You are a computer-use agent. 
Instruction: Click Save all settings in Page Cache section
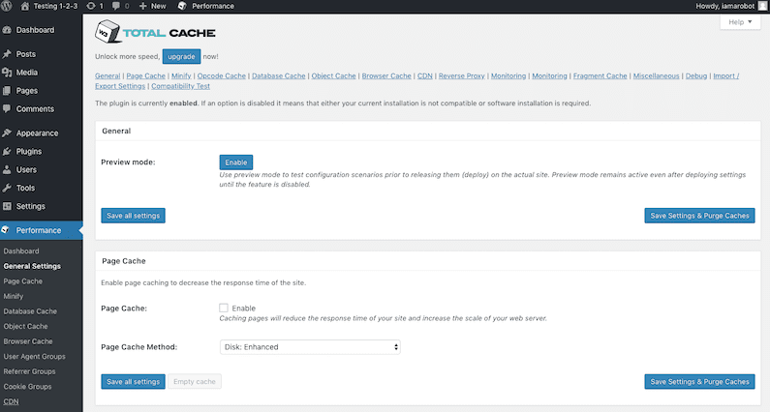point(133,382)
